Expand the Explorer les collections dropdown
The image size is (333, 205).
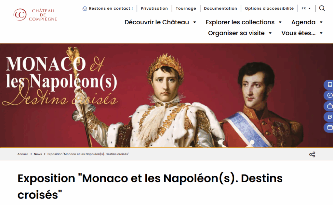click(x=244, y=22)
